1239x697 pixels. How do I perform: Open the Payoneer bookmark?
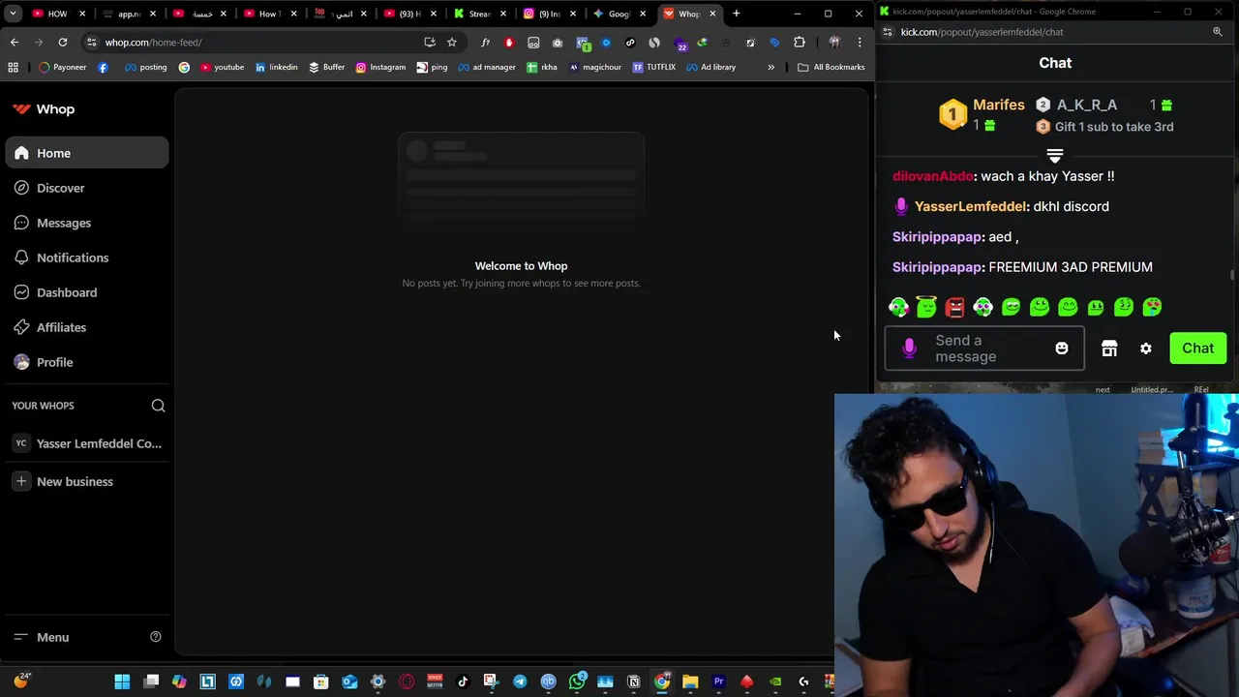[x=63, y=67]
